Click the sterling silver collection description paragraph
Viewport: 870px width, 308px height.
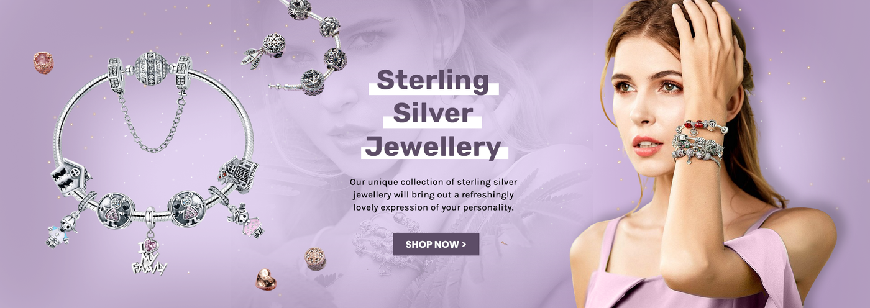pos(433,194)
